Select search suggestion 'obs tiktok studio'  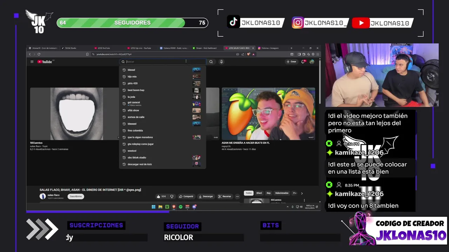coord(162,157)
